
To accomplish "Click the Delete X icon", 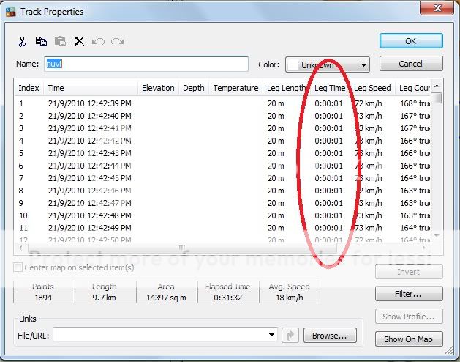I will (79, 42).
